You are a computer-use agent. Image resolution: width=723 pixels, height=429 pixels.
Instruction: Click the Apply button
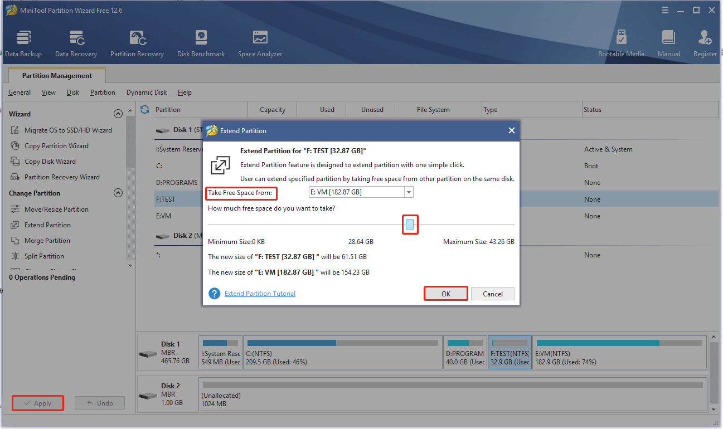click(x=38, y=403)
